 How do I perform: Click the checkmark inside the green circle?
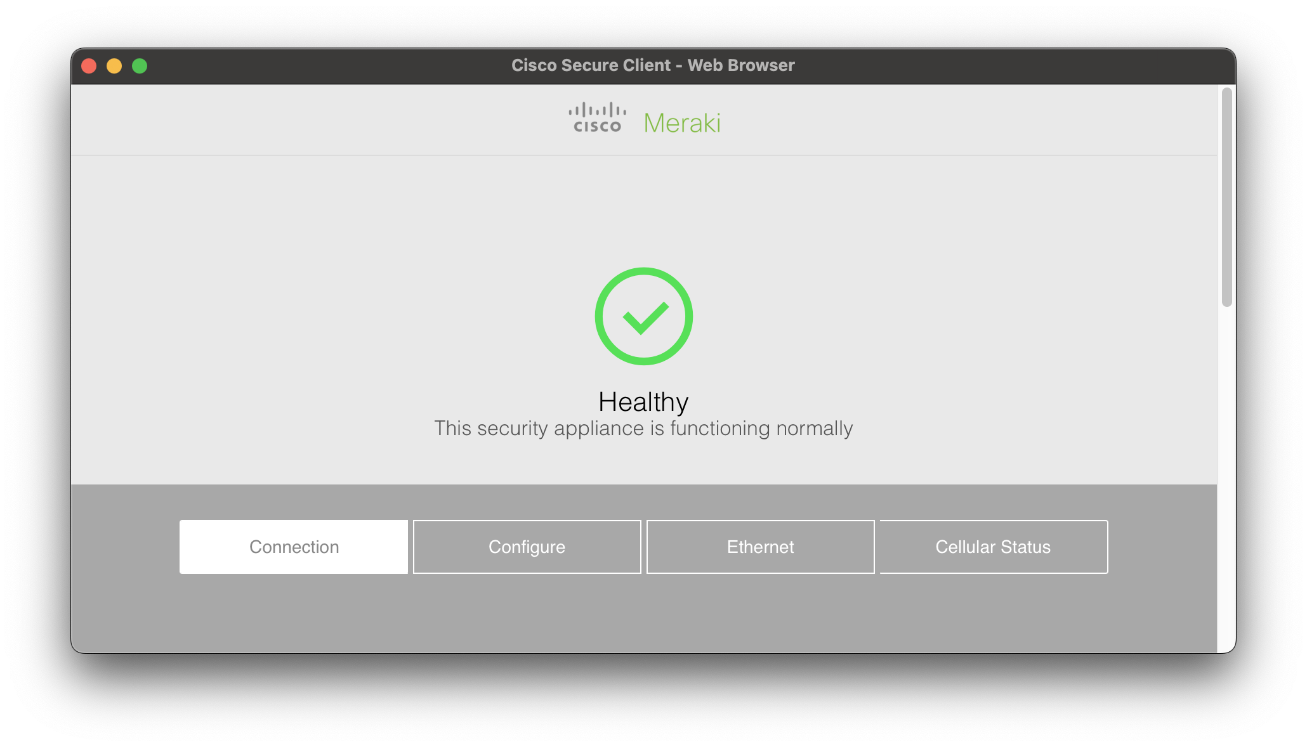pos(643,320)
